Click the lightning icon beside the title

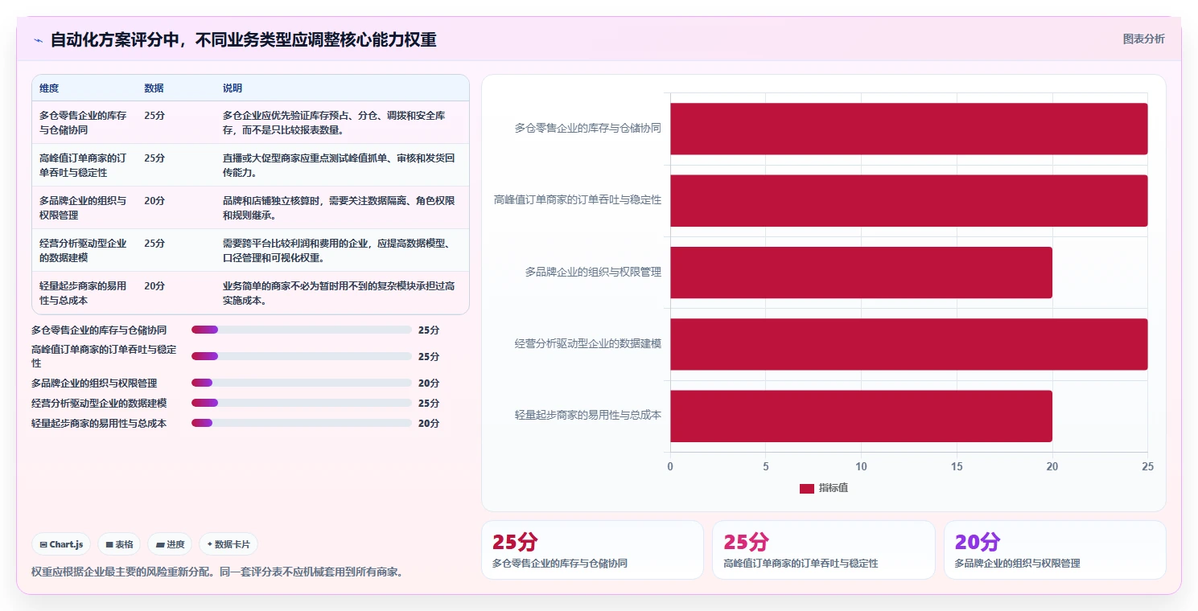[x=39, y=40]
